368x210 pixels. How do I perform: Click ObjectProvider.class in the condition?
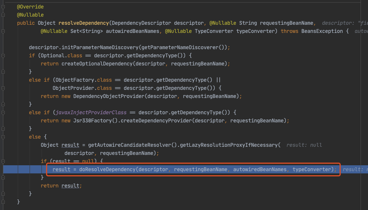82,88
